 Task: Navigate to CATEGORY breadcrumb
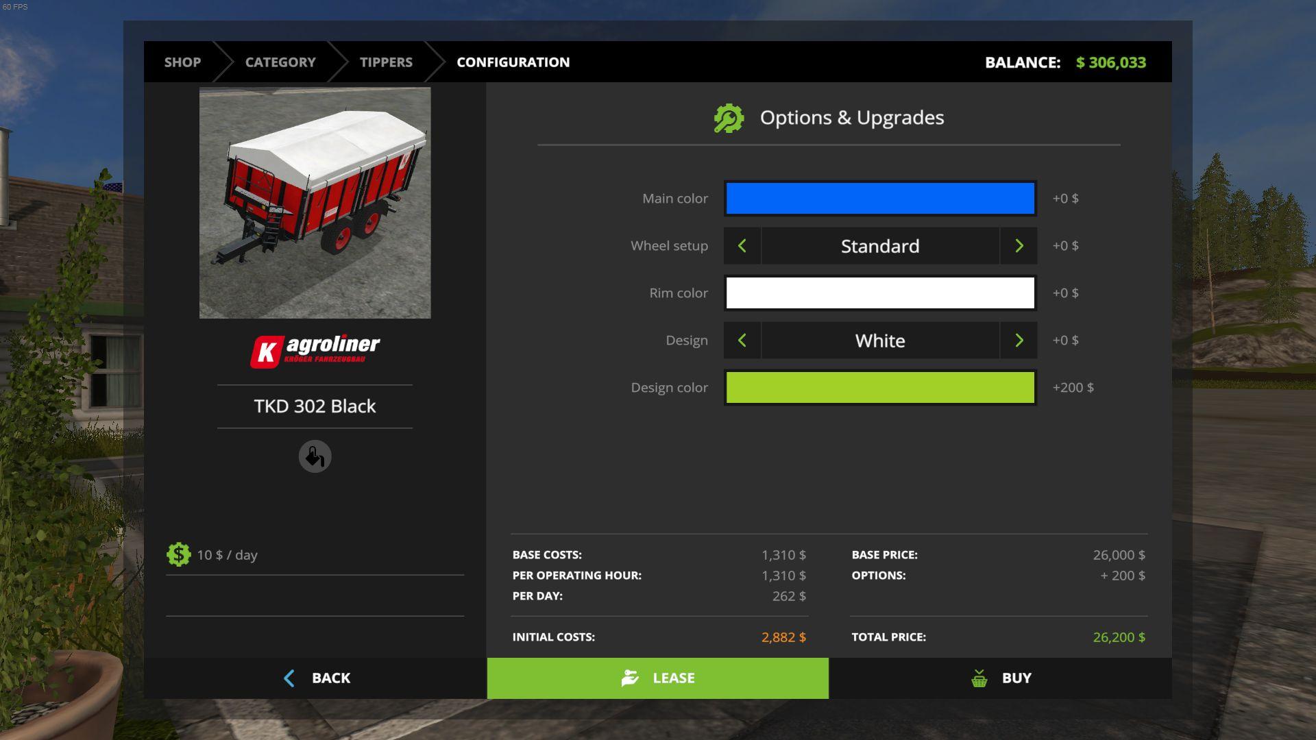[280, 62]
